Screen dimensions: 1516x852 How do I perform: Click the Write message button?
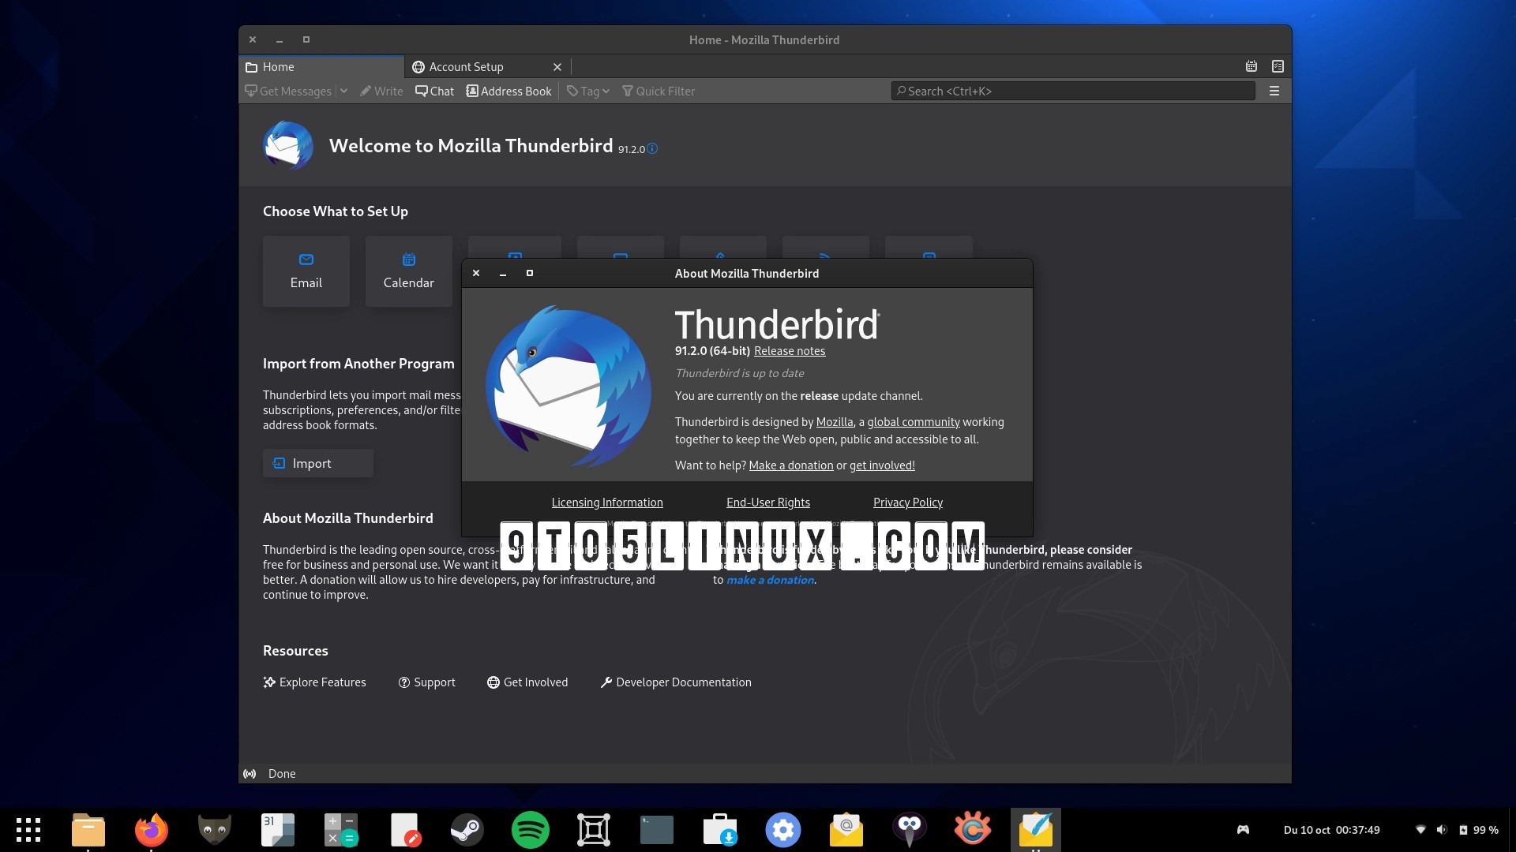(x=381, y=92)
